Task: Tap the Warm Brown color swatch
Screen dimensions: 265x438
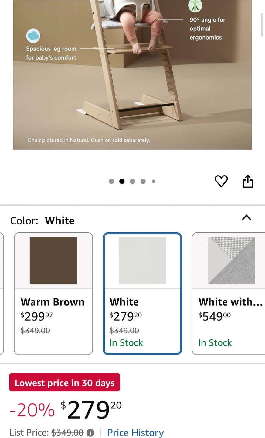Action: coord(53,260)
